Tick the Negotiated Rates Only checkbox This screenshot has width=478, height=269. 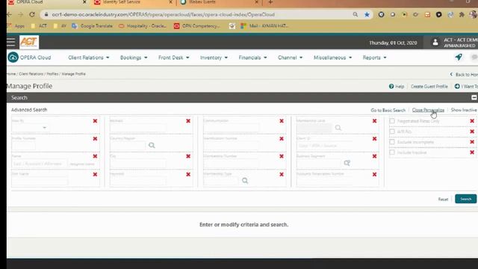[392, 121]
